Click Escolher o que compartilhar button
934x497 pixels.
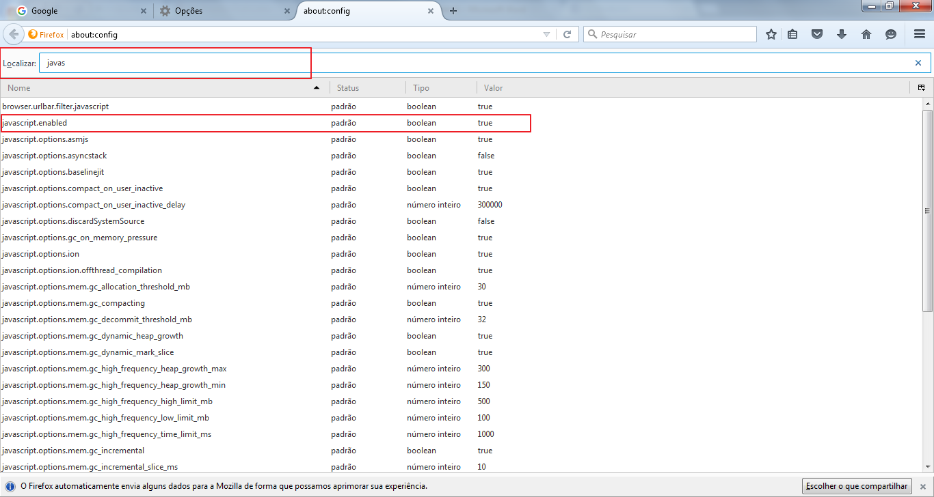point(857,486)
